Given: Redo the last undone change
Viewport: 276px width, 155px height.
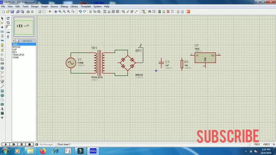Looking at the screenshot, I should (85, 12).
